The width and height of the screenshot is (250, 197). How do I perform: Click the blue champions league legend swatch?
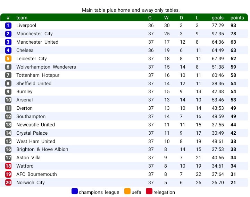tap(75, 191)
